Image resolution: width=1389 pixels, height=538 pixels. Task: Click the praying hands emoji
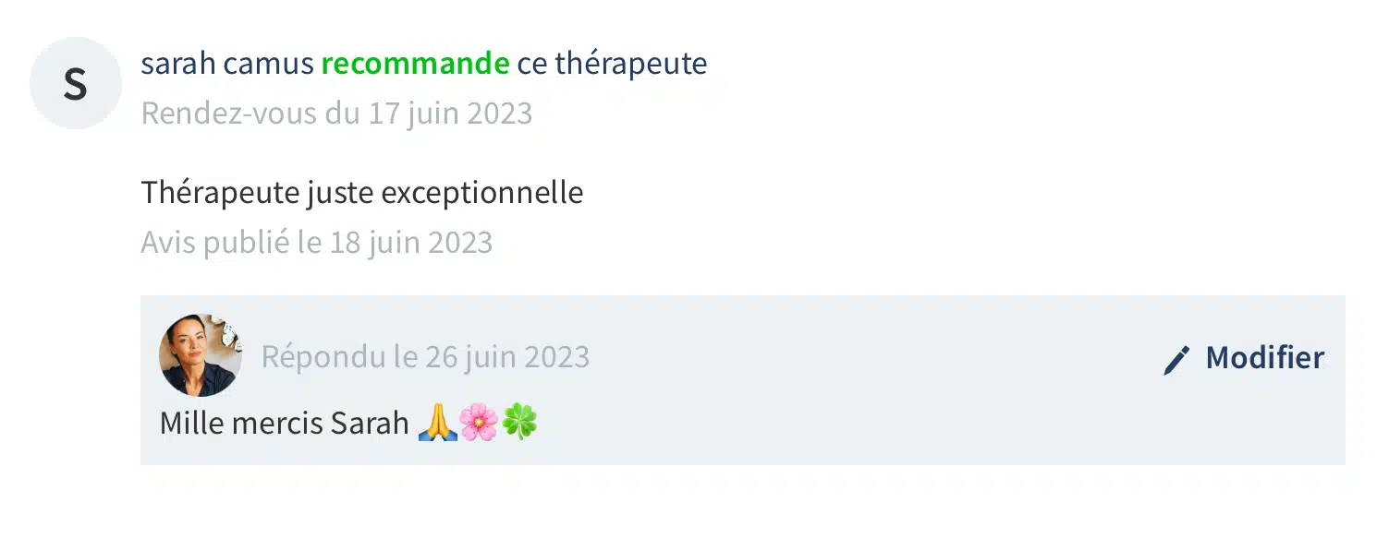[x=437, y=423]
